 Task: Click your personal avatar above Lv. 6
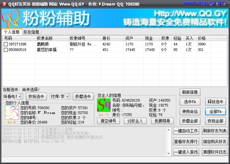point(12,113)
